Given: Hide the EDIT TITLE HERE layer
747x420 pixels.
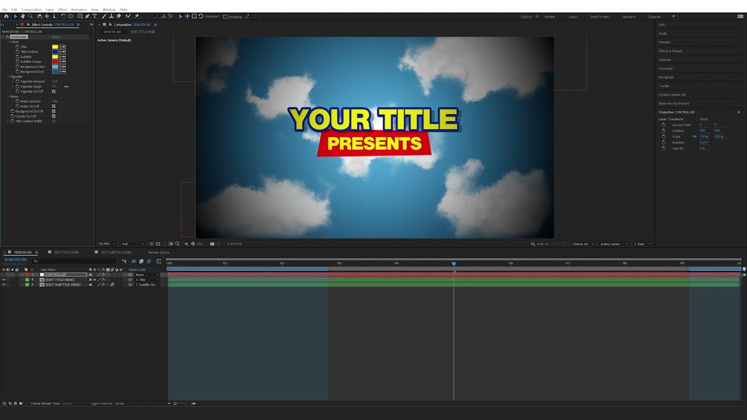Looking at the screenshot, I should click(x=4, y=280).
